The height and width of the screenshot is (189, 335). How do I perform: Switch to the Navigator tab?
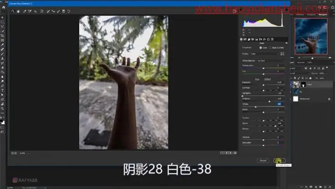click(x=323, y=15)
